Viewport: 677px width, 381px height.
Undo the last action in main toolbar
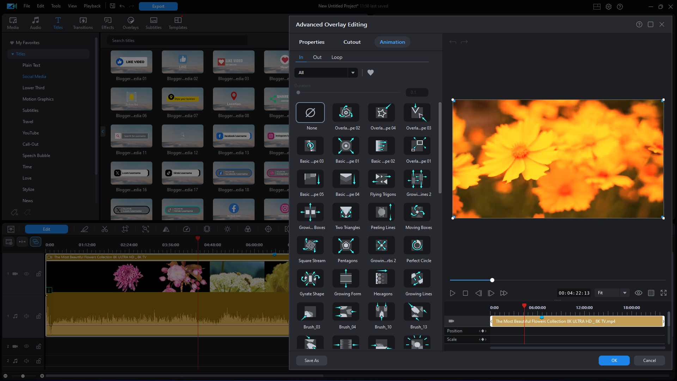(x=122, y=6)
